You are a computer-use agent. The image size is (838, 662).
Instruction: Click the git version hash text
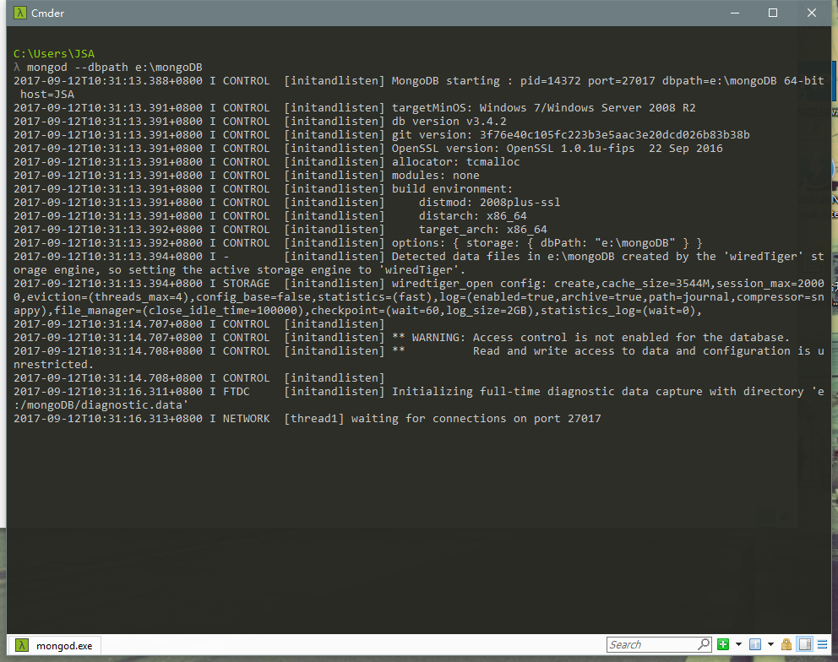click(x=615, y=134)
